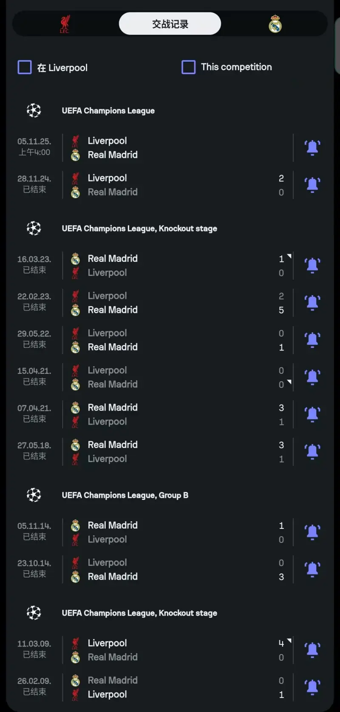This screenshot has width=340, height=712.
Task: Click bell icon for 28.11.24 match
Action: (312, 185)
